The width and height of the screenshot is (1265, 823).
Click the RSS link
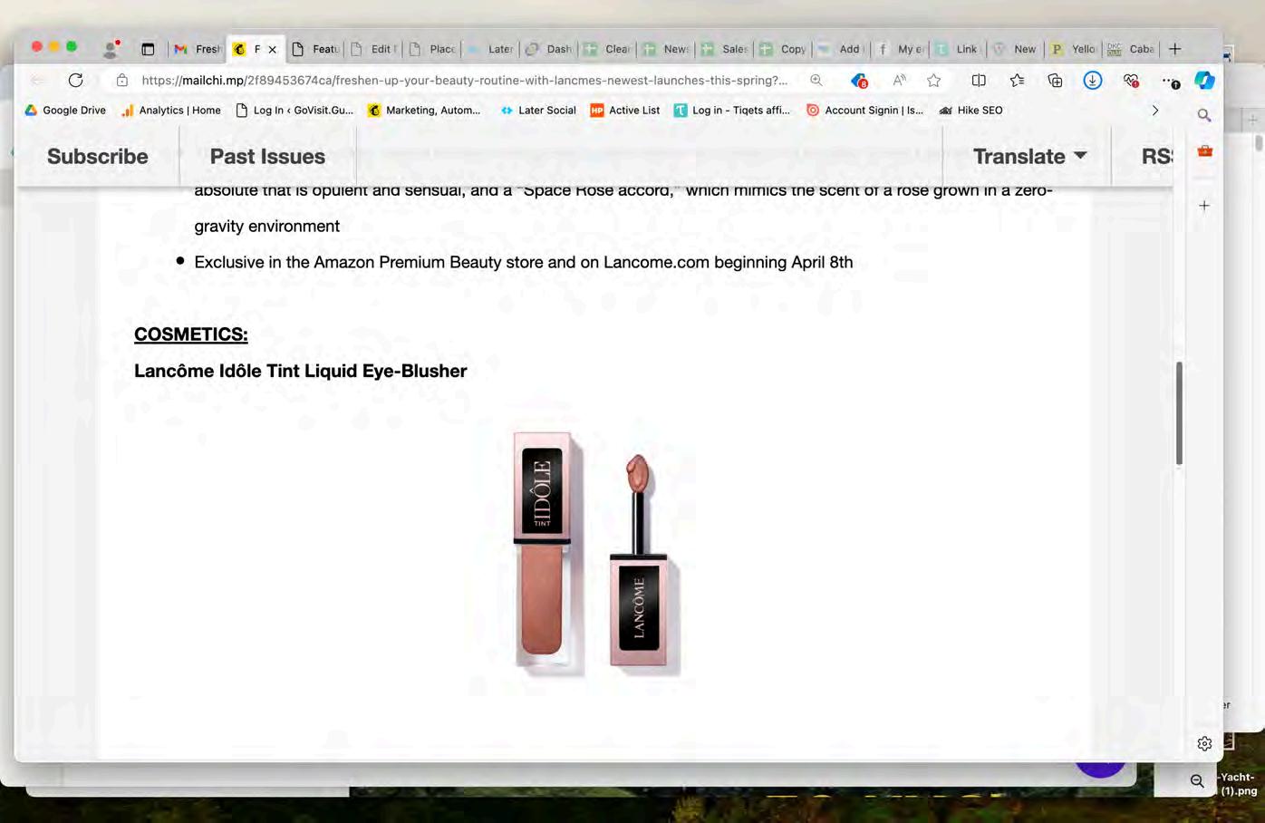(1156, 156)
